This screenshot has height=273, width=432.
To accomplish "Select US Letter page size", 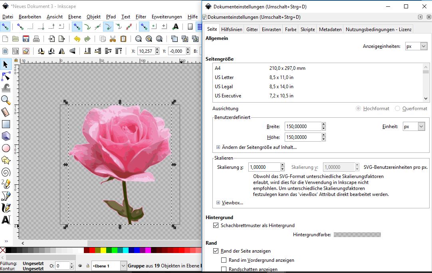I will coord(224,77).
